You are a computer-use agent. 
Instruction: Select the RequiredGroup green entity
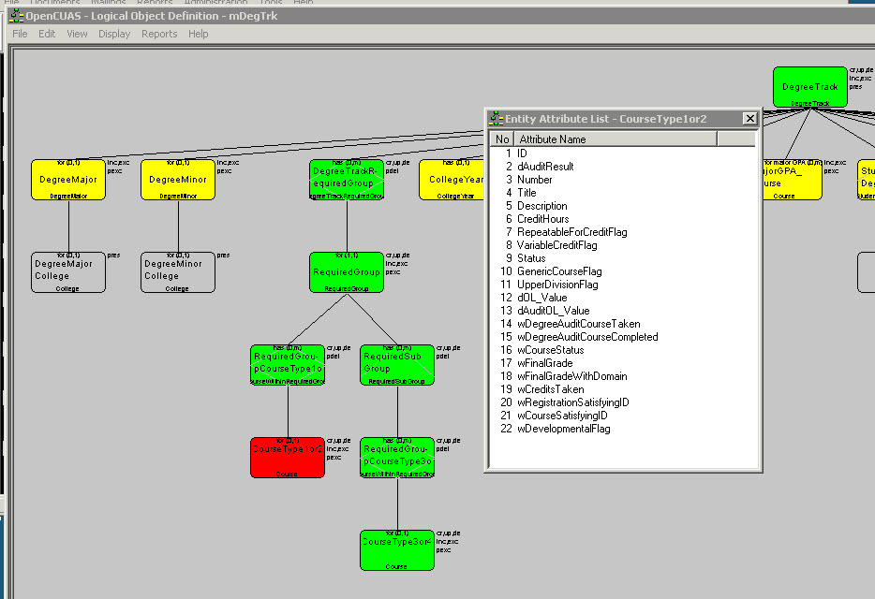(x=347, y=272)
